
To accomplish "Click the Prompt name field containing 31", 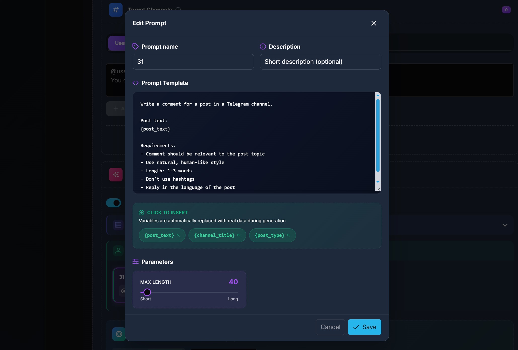I will click(193, 62).
